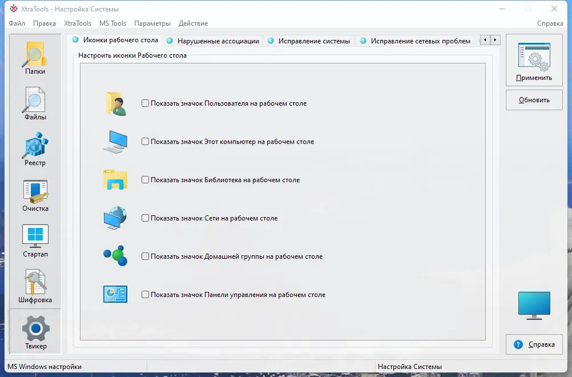Click the Панели управления icon image

coord(116,294)
